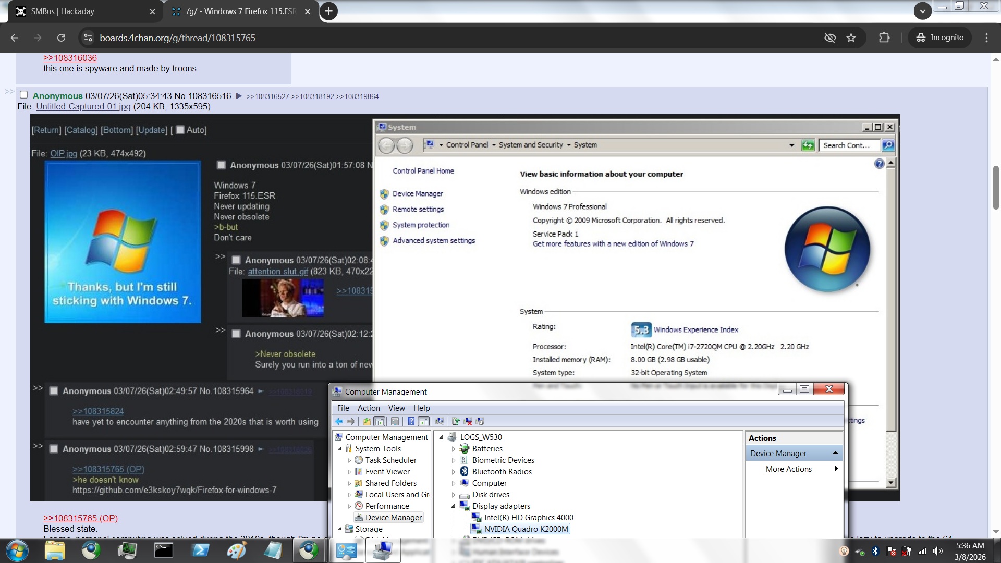Expand the Batteries device category
The image size is (1001, 563).
point(453,449)
